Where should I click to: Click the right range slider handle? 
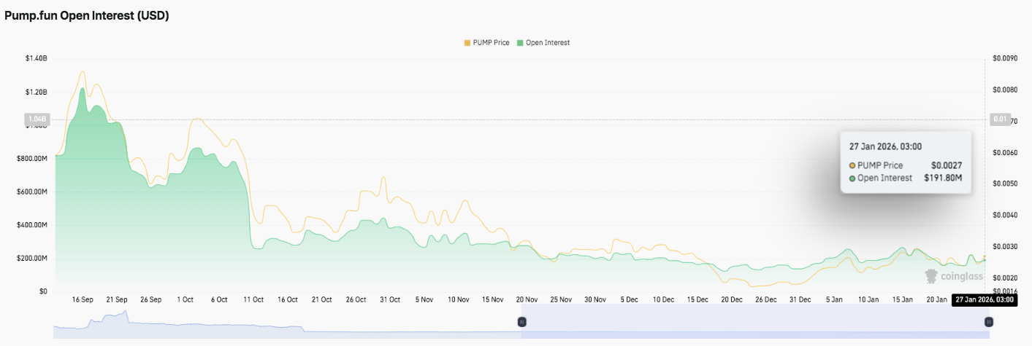988,321
